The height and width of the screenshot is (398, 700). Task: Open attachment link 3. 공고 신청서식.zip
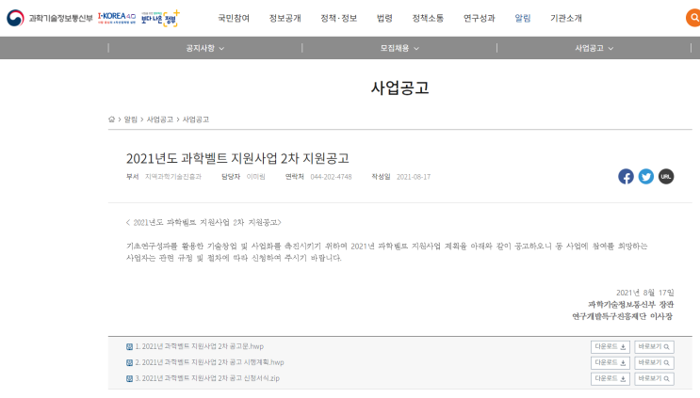207,378
